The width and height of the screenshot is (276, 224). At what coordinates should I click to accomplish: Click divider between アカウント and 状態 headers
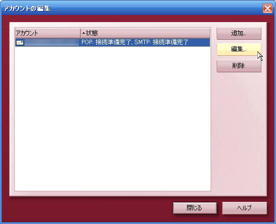(80, 33)
